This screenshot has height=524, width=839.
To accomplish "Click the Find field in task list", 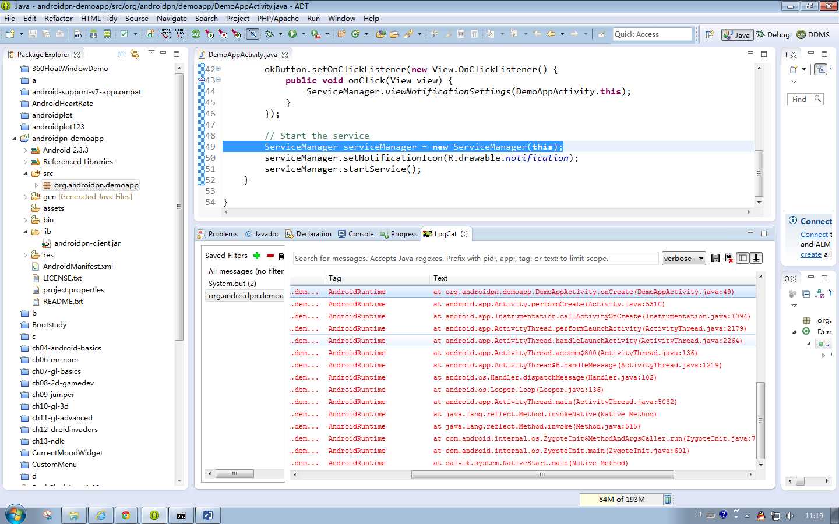I will [805, 100].
